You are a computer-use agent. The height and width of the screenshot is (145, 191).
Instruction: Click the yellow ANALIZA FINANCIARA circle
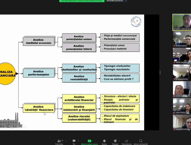pos(7,74)
